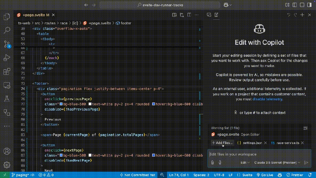Click the Add Files button

[223, 143]
